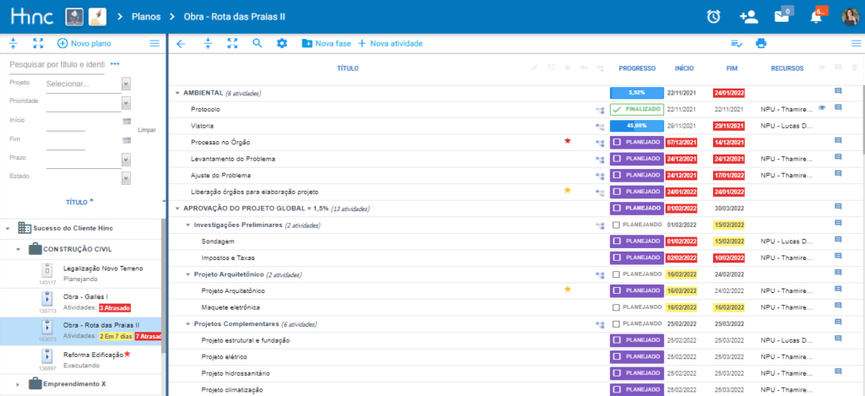865x396 pixels.
Task: Check the Planejado box for Sondagem
Action: coord(617,241)
